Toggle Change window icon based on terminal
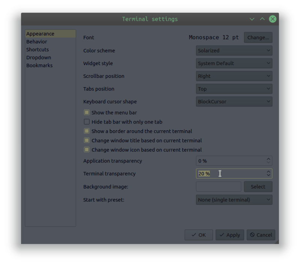 (x=87, y=150)
